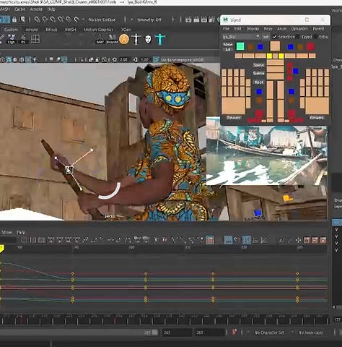Switch to the Motion Graphics shelf tab
Screen dimensions: 342x347
coord(98,30)
